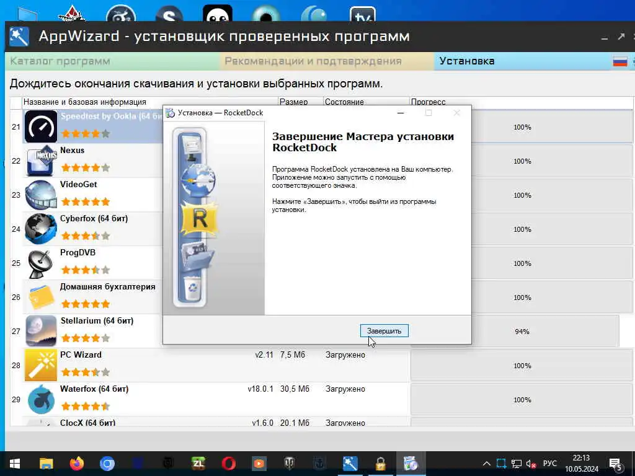Switch to the RocketDock installer taskbar icon
Screen dimensions: 635x476
[x=411, y=464]
